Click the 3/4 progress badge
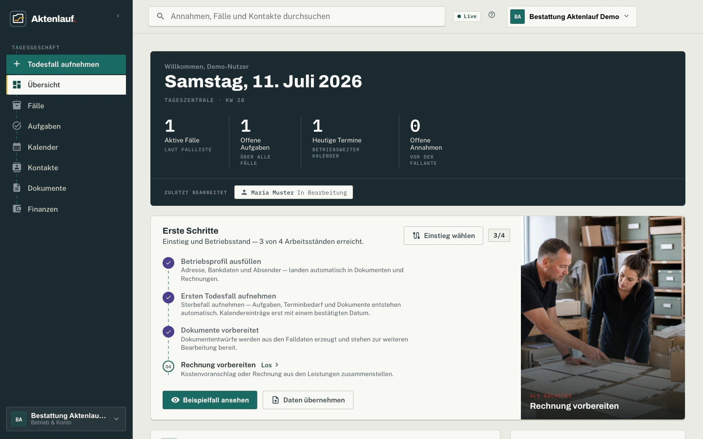703x439 pixels. click(499, 236)
